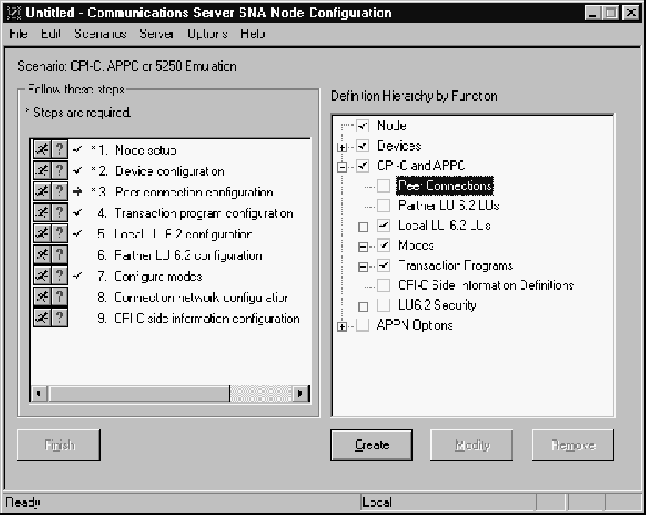The image size is (646, 515).
Task: Run the Transaction program configuration step icon
Action: tap(41, 212)
